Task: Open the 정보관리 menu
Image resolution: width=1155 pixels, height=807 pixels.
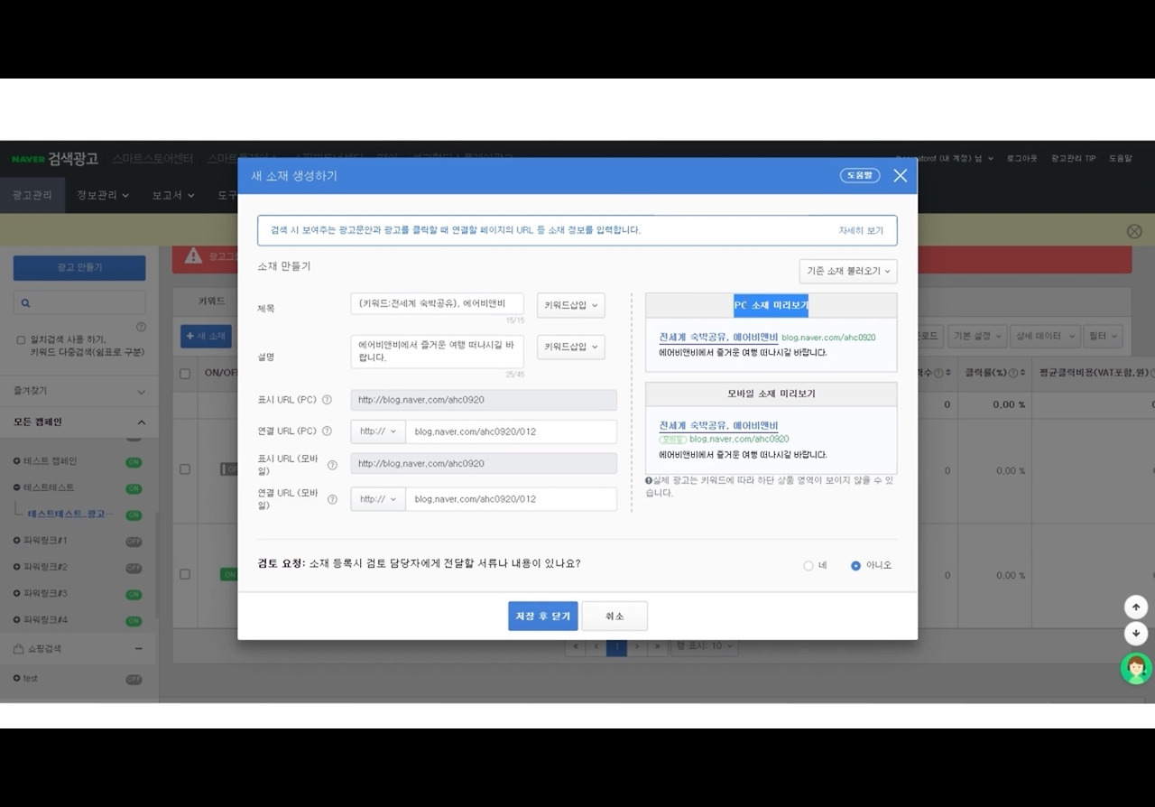Action: [x=103, y=195]
